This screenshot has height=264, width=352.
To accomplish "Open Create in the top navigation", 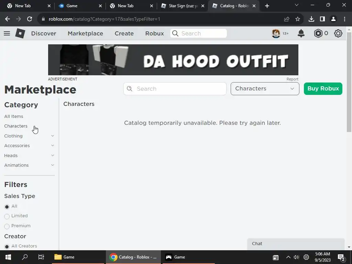I will (124, 33).
